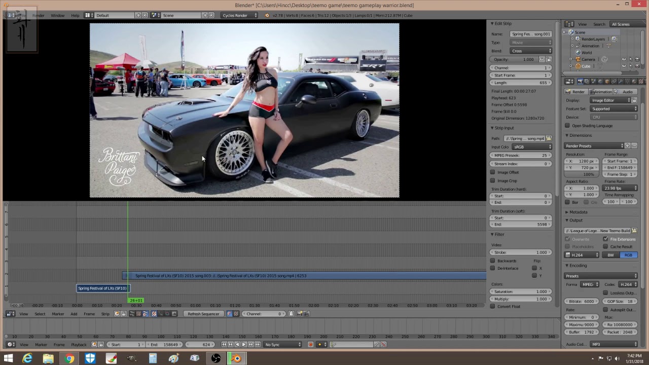Play animation in reverse in timeline

(x=237, y=345)
